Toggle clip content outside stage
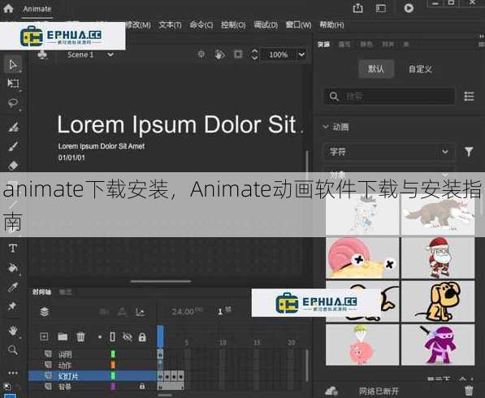The image size is (485, 398). point(238,54)
